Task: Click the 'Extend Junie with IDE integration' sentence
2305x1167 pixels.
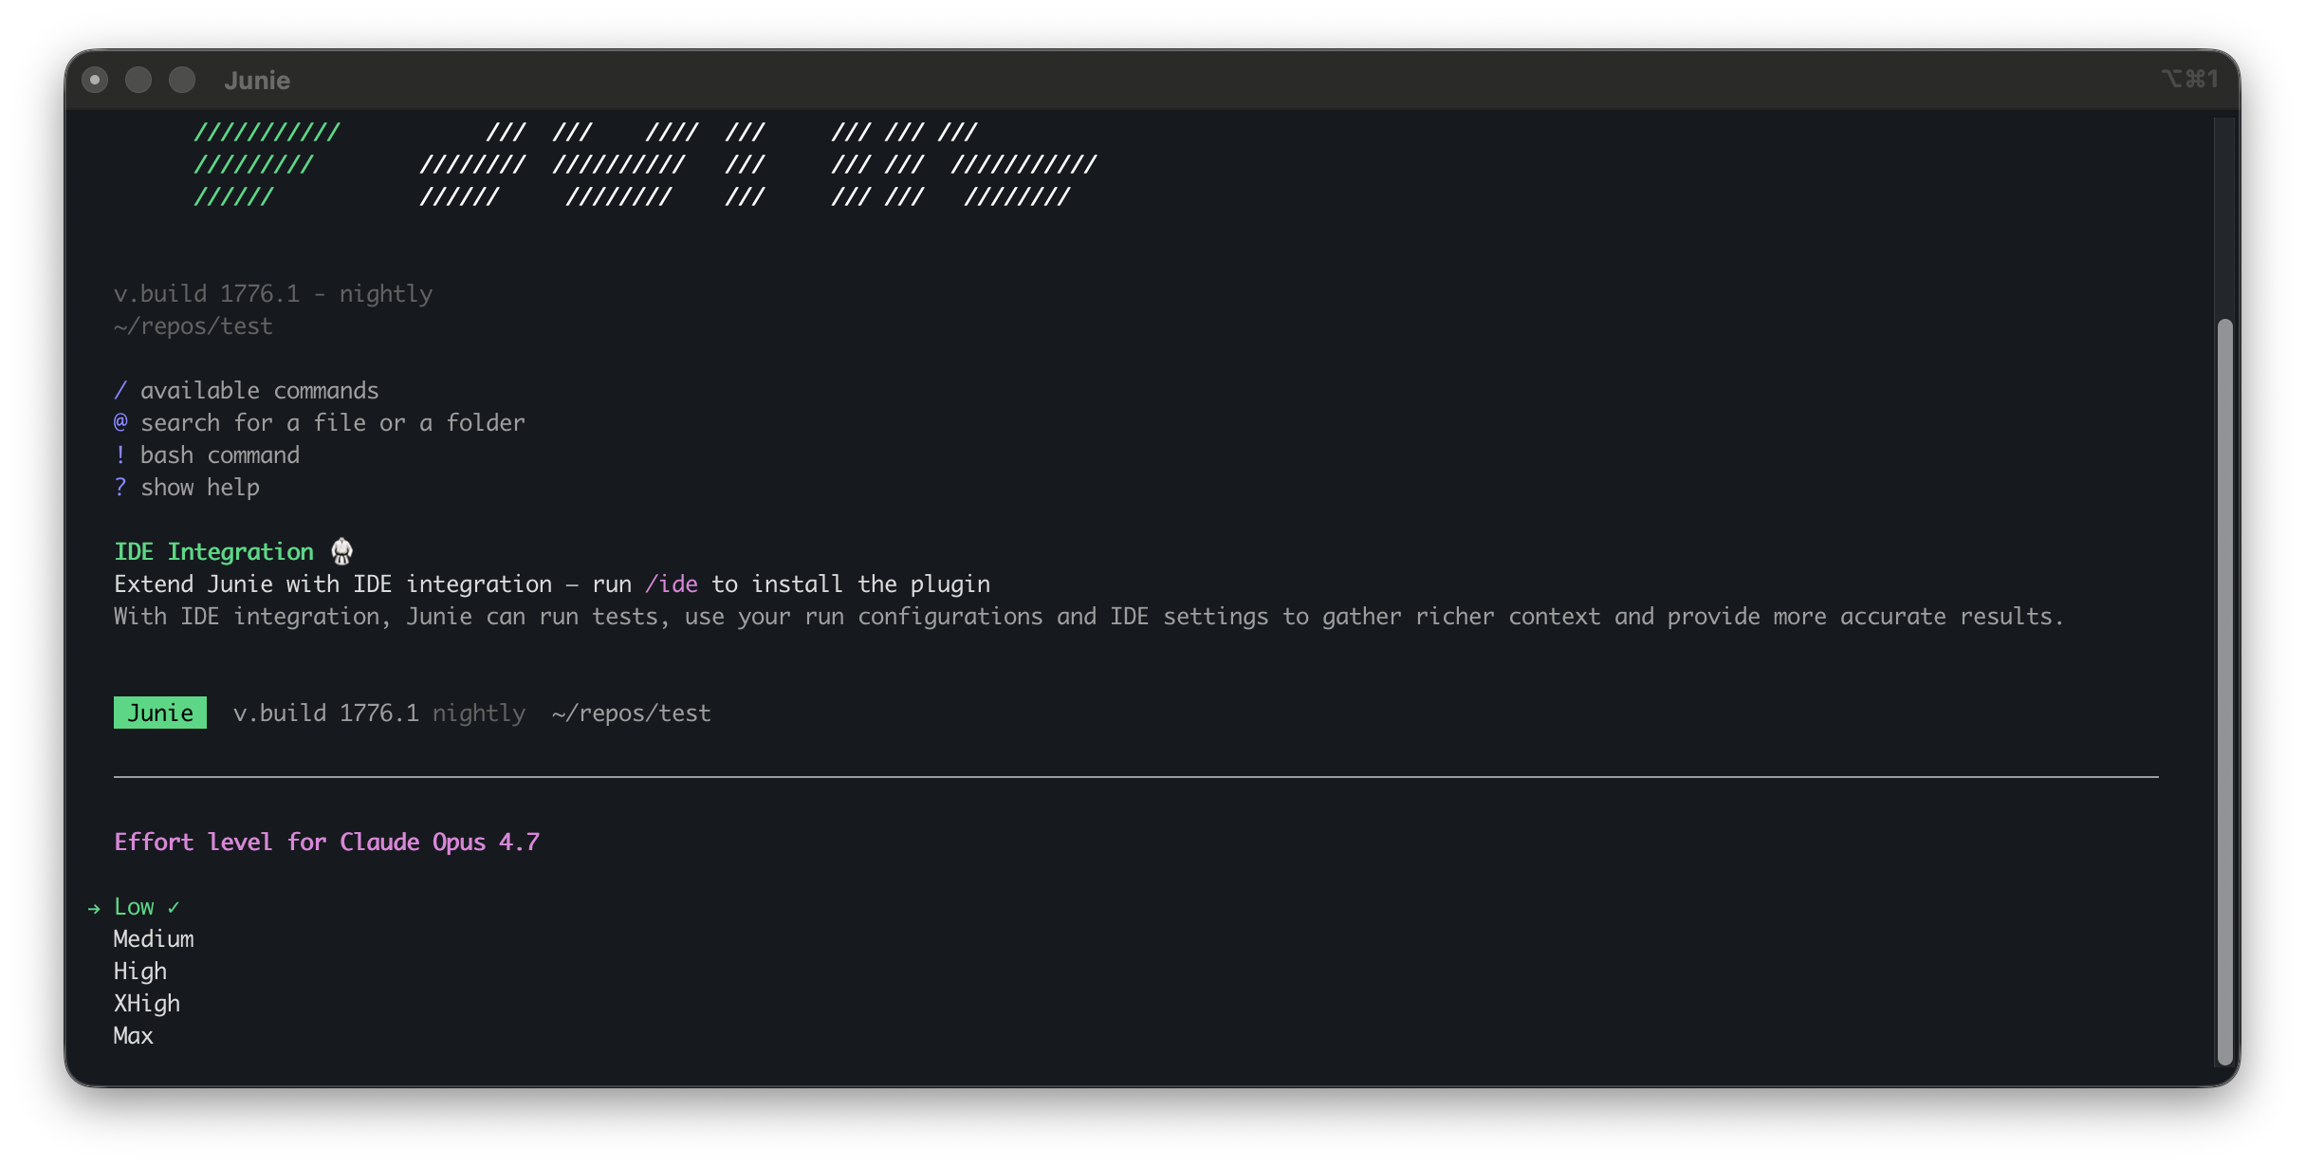Action: [x=552, y=583]
